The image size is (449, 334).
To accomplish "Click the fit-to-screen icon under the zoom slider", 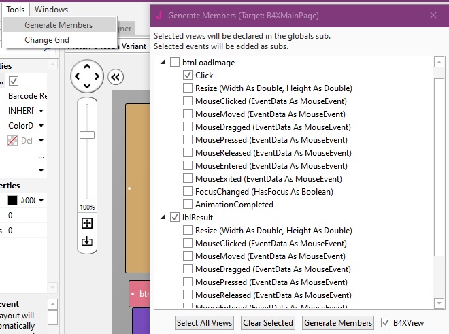I will point(87,223).
